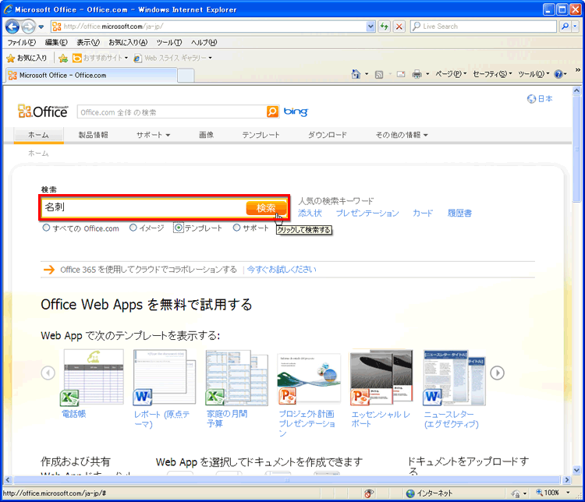
Task: Click the RSS feeds icon
Action: [x=379, y=75]
